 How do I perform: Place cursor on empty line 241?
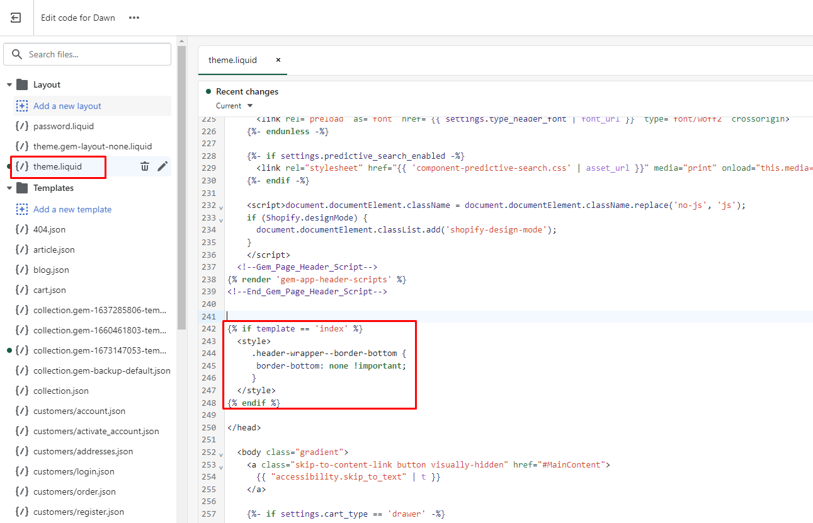point(520,316)
